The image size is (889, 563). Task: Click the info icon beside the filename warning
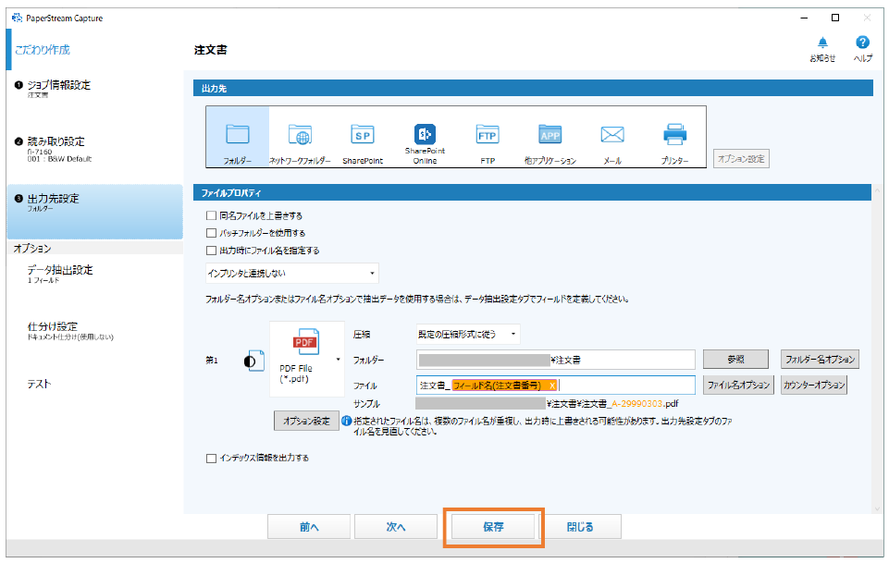346,421
